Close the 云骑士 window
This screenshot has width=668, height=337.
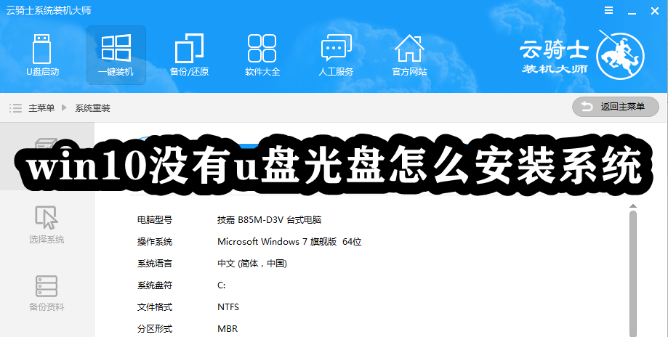pos(655,11)
